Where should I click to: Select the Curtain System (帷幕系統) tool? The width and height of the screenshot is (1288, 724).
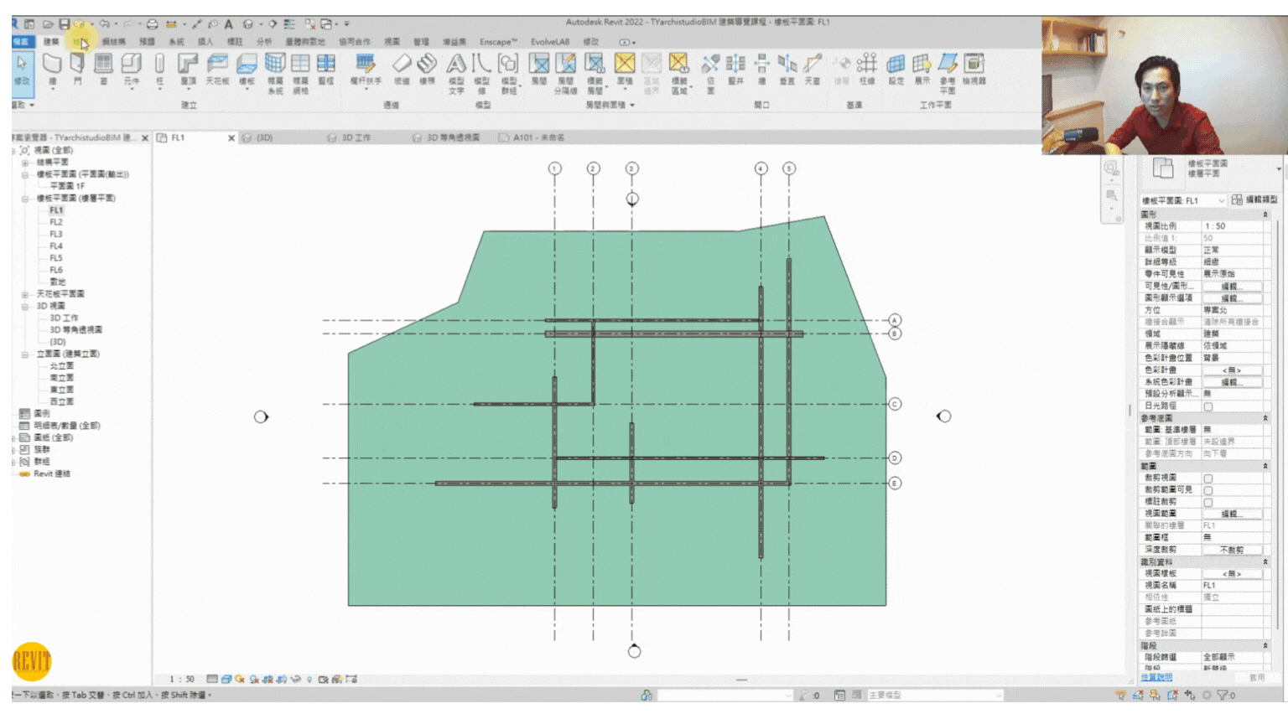tap(275, 73)
